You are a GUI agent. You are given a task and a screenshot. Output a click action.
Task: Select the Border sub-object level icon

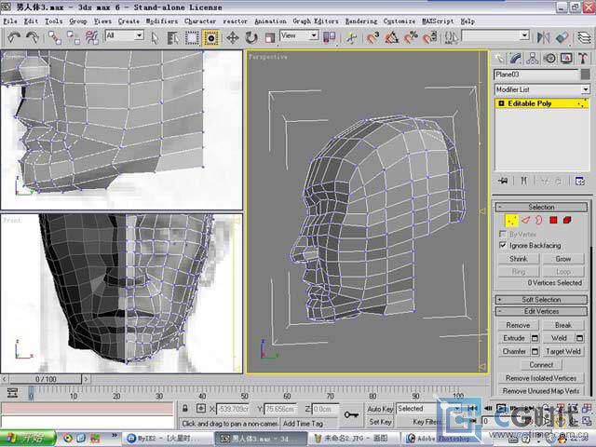click(539, 220)
